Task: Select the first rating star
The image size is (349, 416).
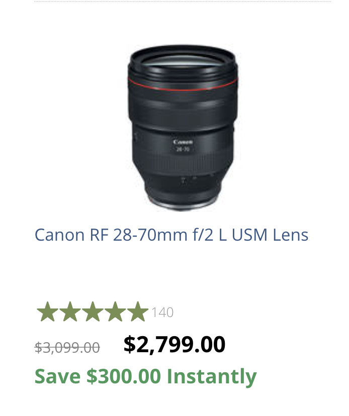Action: (x=48, y=311)
